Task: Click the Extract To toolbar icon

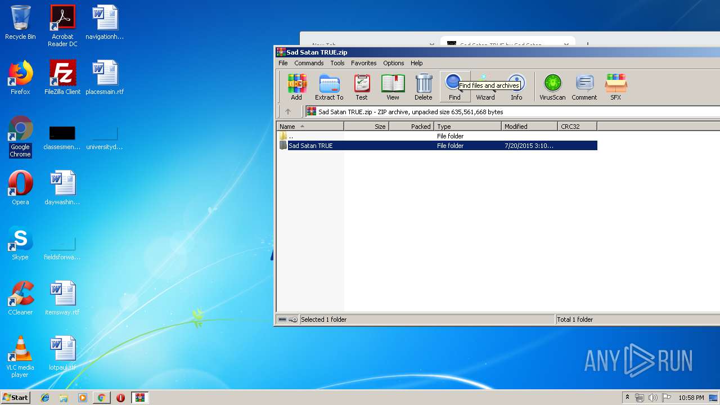Action: pyautogui.click(x=329, y=87)
